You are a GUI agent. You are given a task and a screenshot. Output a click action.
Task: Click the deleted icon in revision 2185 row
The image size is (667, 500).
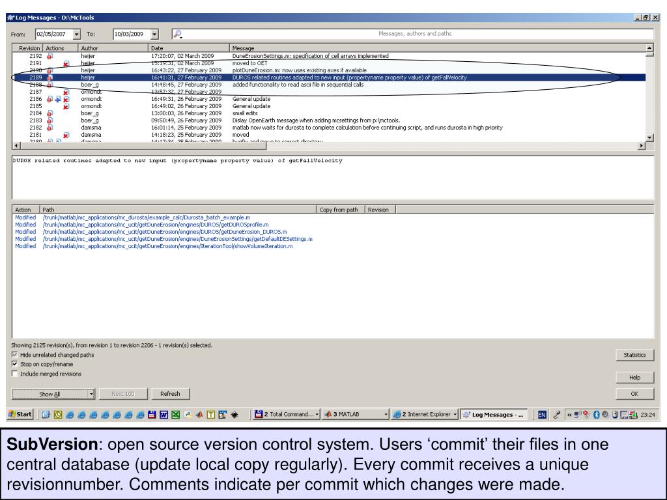click(x=66, y=106)
